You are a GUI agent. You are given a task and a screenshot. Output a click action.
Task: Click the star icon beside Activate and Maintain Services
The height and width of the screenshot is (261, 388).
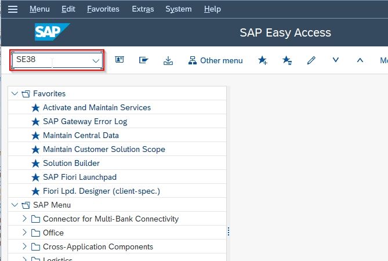[35, 108]
